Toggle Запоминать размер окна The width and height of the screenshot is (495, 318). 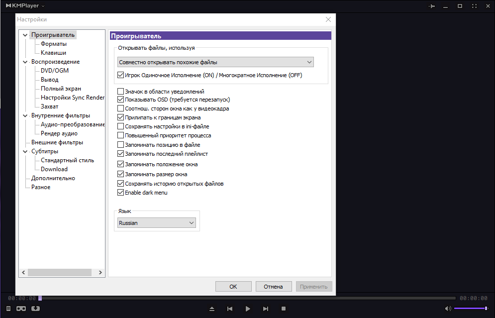[120, 174]
